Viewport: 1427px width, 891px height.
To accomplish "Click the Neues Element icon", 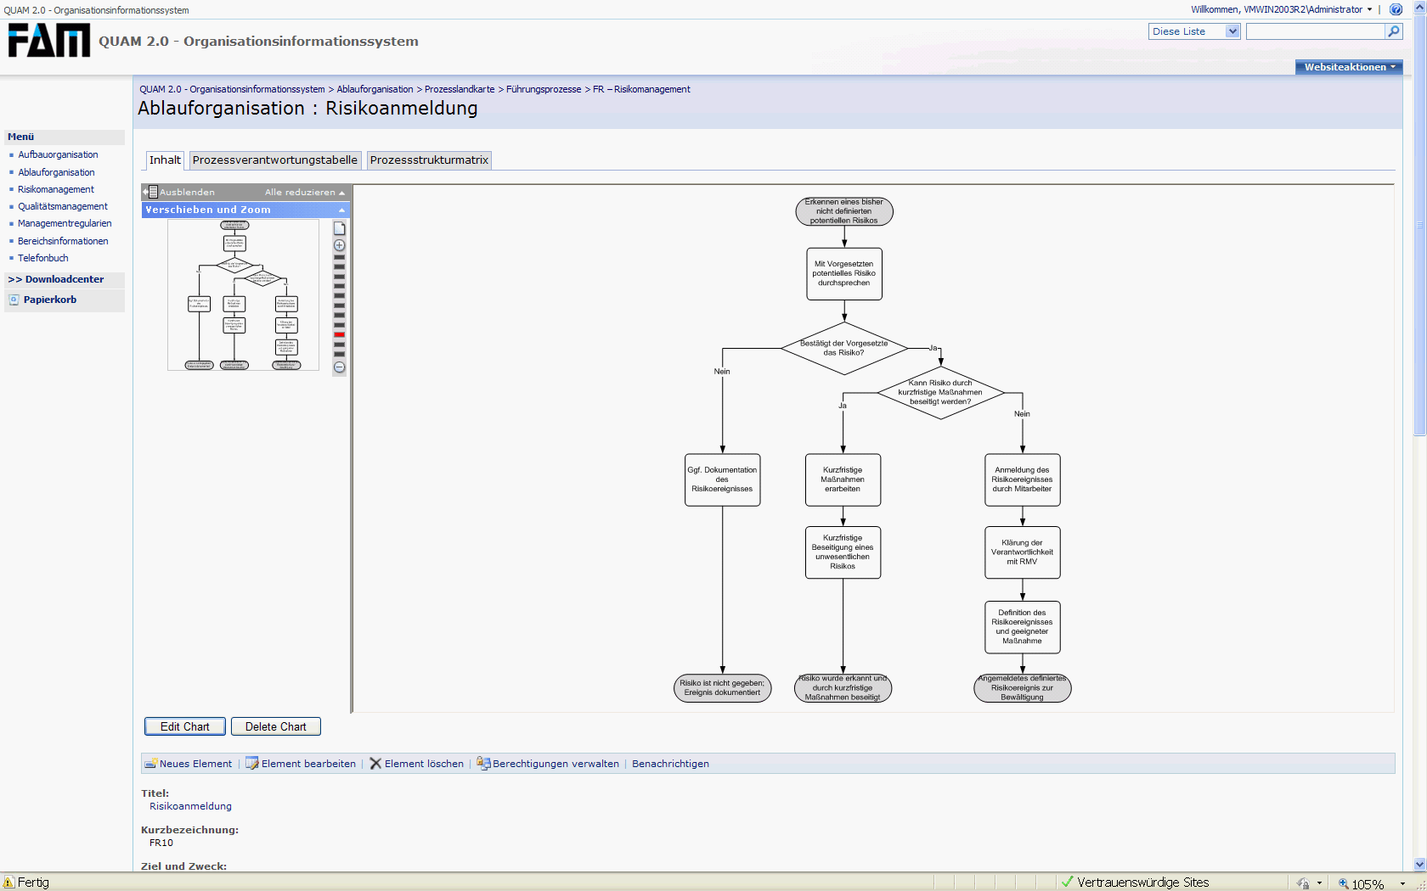I will [x=150, y=764].
